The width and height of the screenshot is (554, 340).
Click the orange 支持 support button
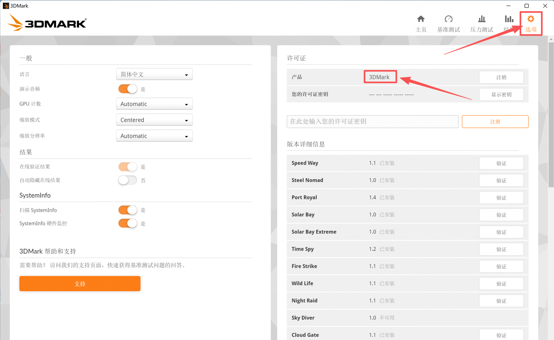pos(80,284)
